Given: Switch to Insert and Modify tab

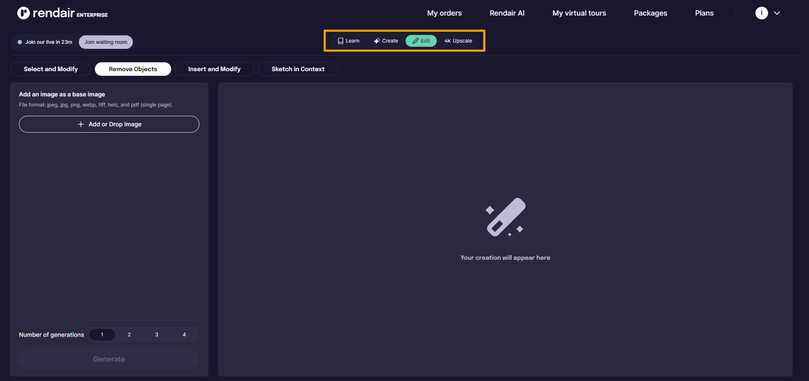Looking at the screenshot, I should pos(214,69).
